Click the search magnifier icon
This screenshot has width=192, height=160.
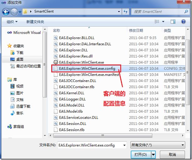(x=186, y=12)
